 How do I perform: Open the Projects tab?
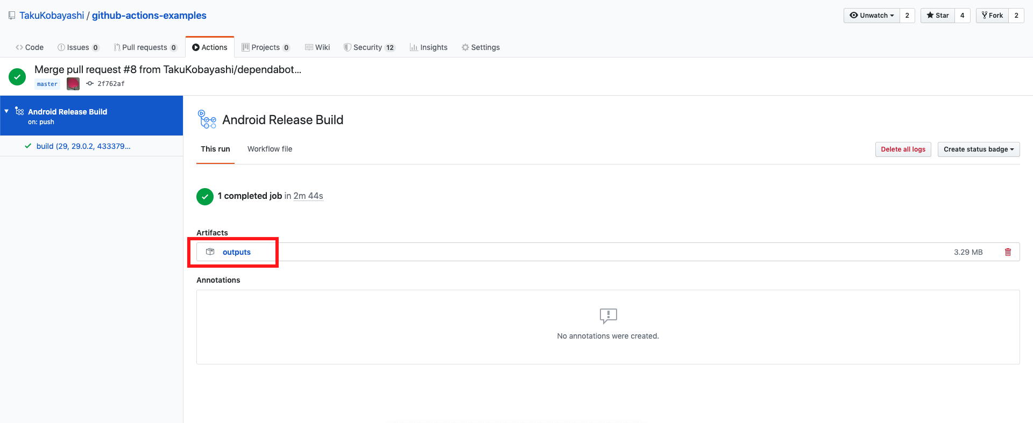click(266, 47)
